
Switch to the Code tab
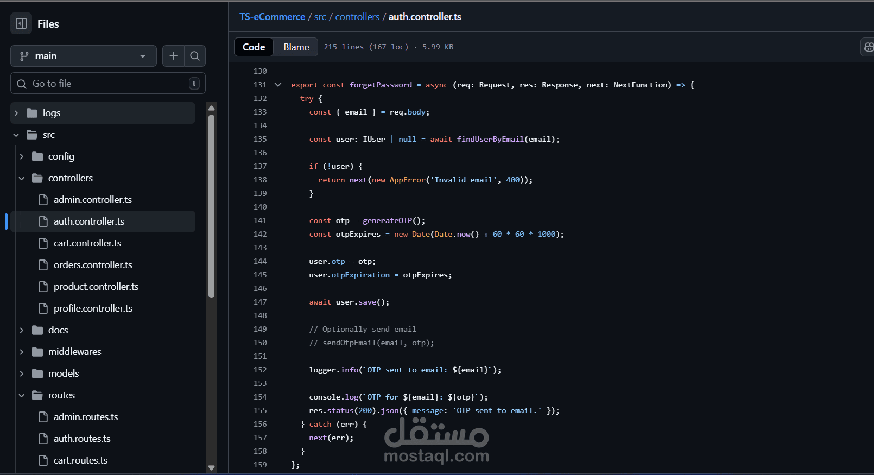coord(254,47)
